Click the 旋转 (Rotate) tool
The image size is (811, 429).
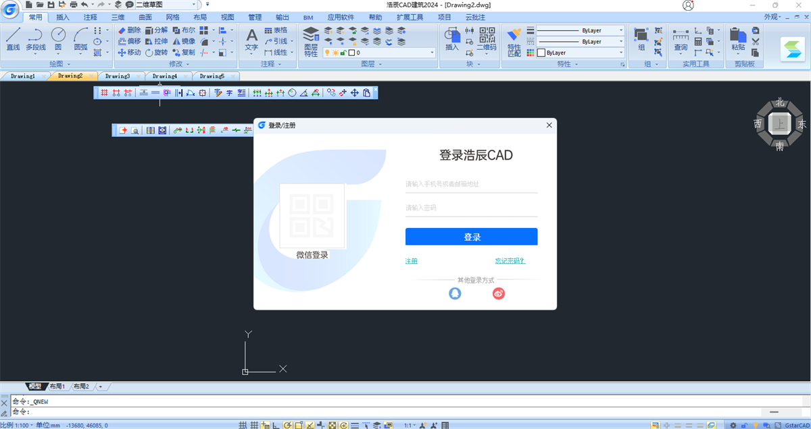156,52
